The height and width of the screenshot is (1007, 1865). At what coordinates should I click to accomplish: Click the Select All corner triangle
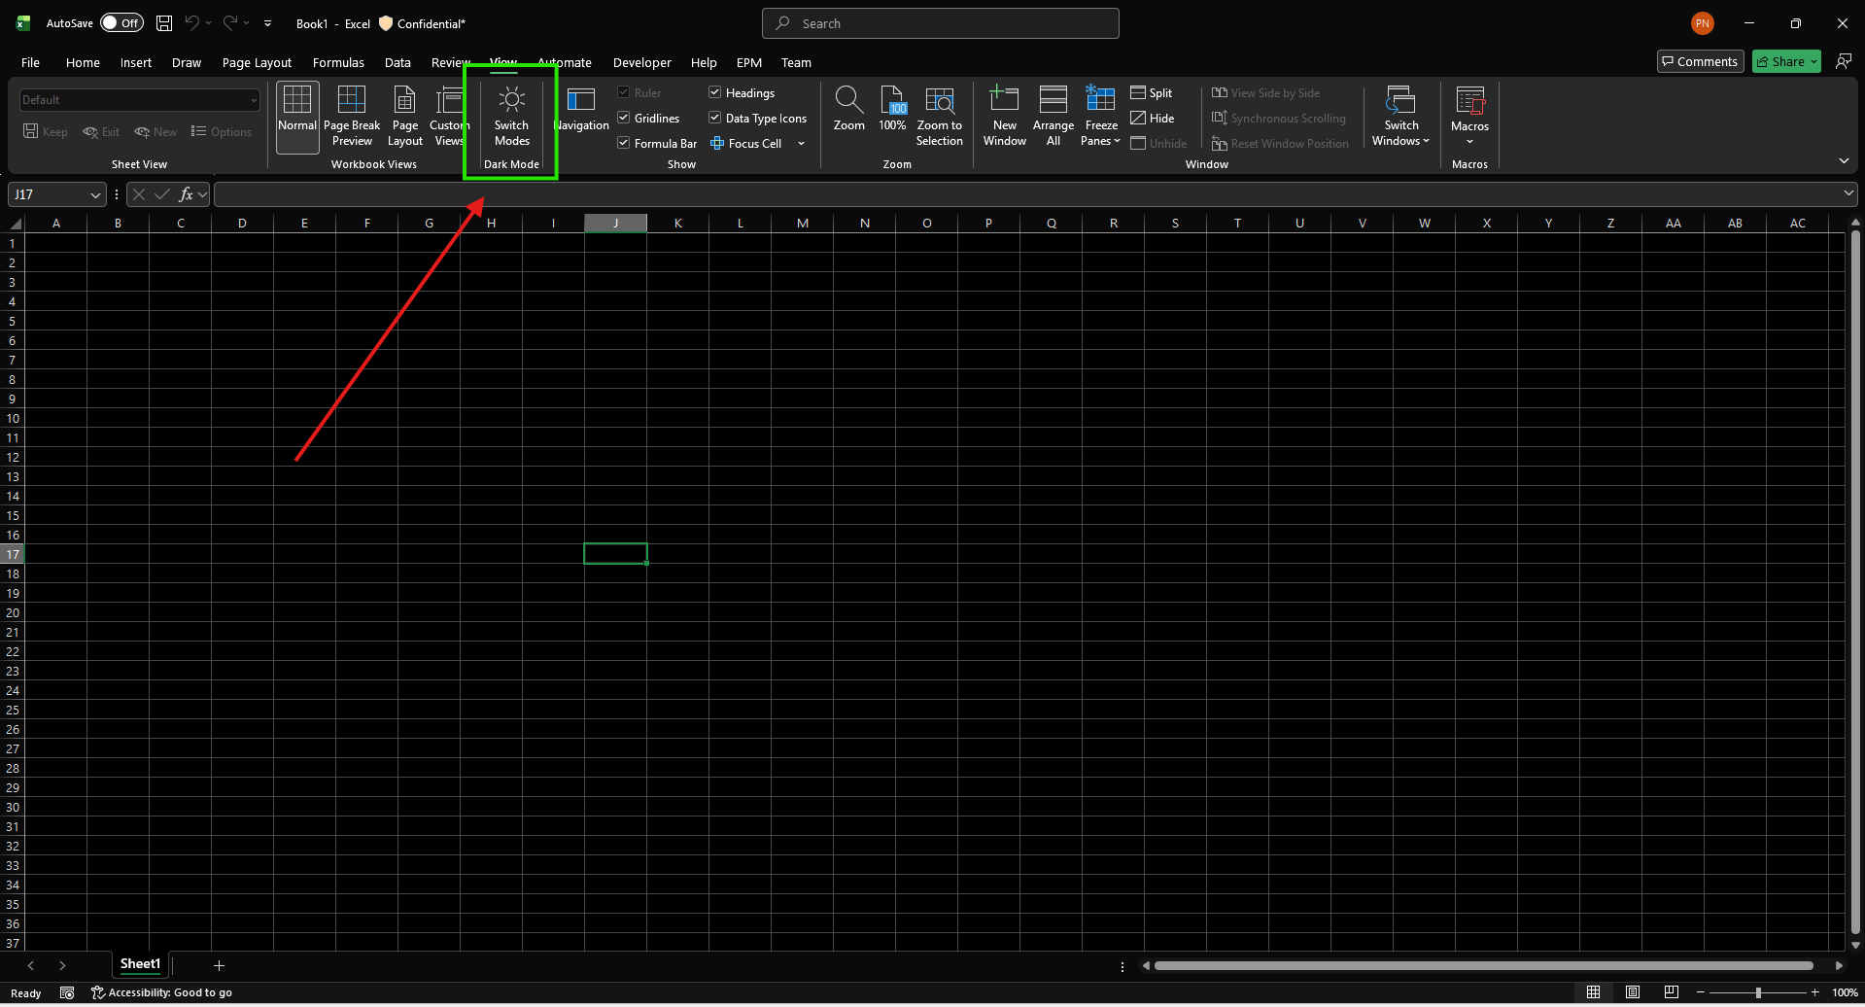(x=16, y=224)
